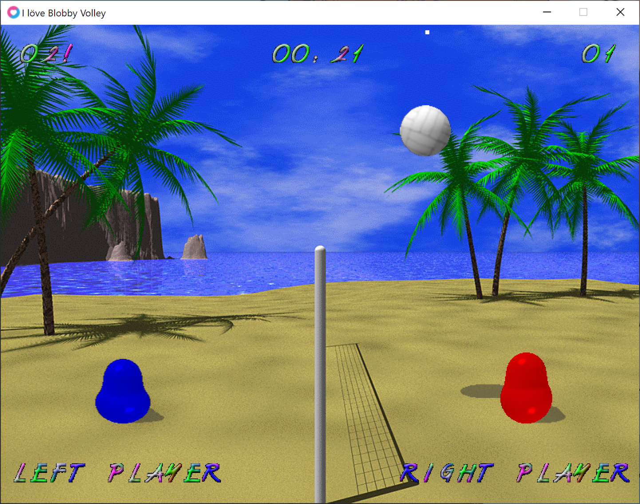Click the palm tree shadow on left sand

tap(146, 327)
